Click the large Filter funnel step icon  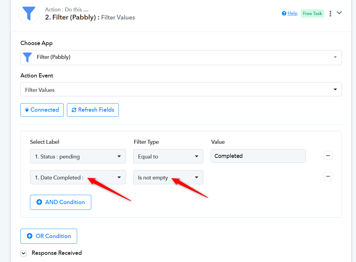[29, 14]
